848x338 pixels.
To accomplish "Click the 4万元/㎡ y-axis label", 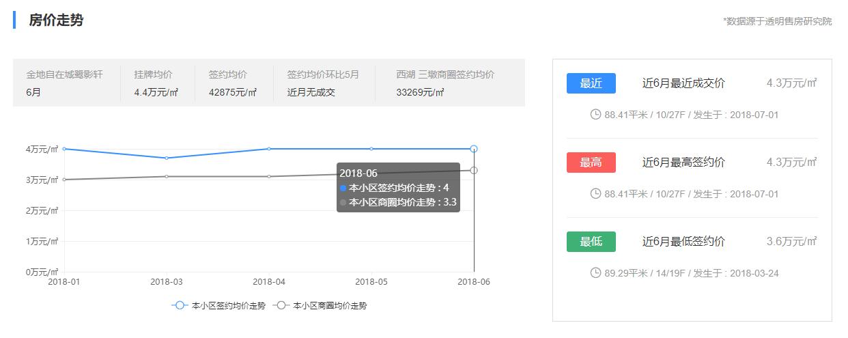I will point(42,149).
